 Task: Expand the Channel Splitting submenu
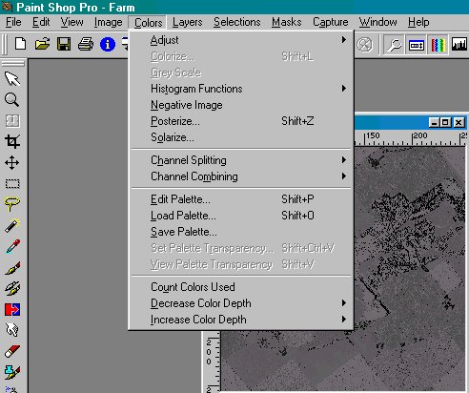pos(241,160)
